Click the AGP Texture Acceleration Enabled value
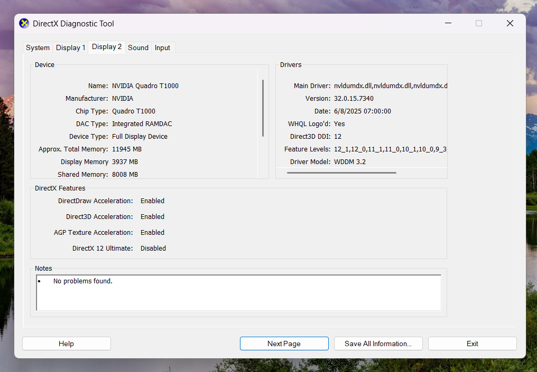This screenshot has width=537, height=372. click(152, 233)
